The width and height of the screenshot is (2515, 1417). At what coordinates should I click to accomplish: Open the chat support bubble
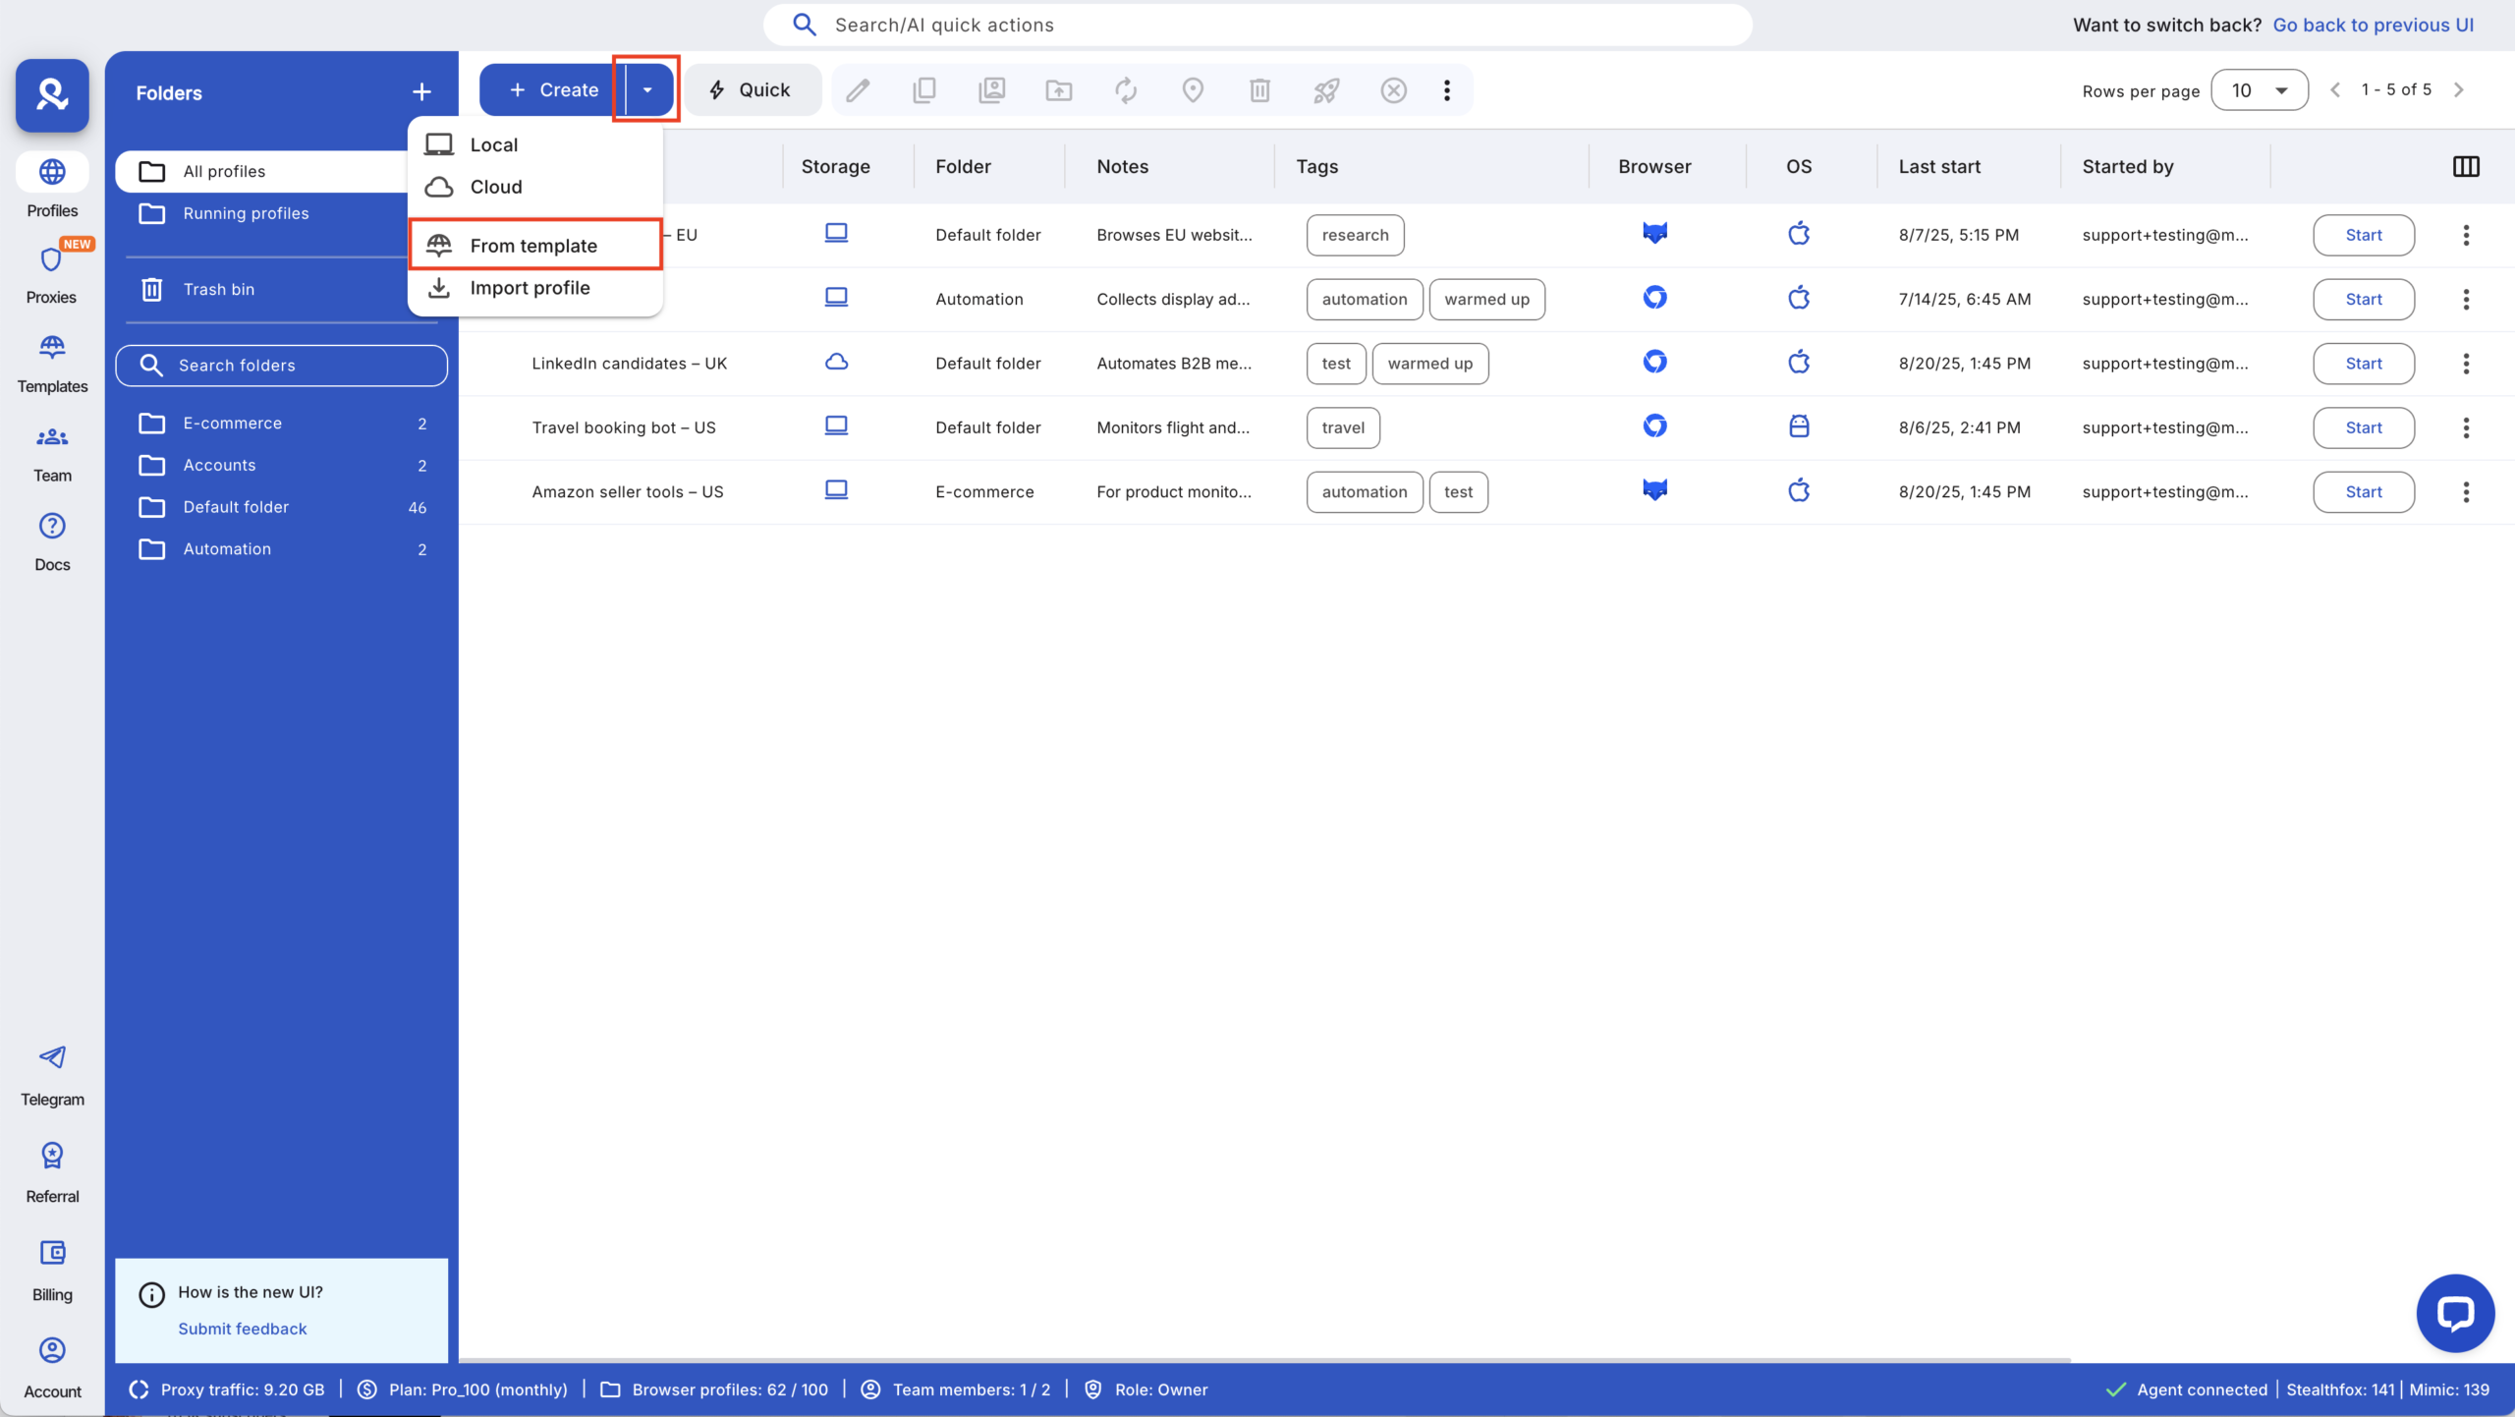pyautogui.click(x=2453, y=1313)
